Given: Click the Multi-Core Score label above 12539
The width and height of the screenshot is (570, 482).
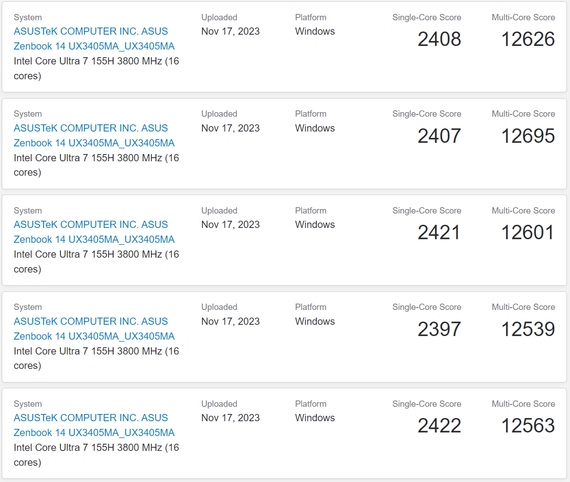Looking at the screenshot, I should pos(523,307).
